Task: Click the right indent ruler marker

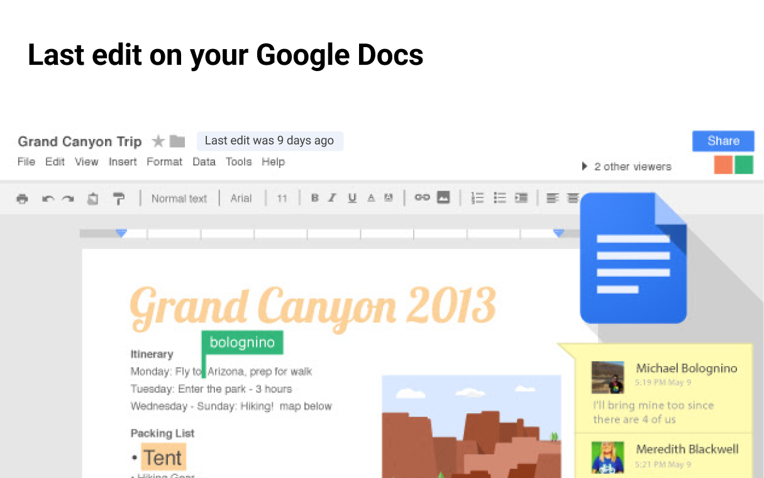Action: pos(558,233)
